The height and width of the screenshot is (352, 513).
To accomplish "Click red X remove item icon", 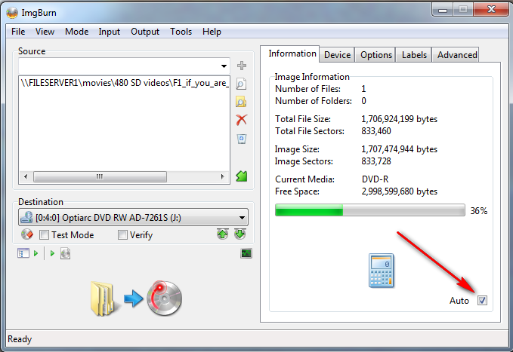I will click(242, 120).
